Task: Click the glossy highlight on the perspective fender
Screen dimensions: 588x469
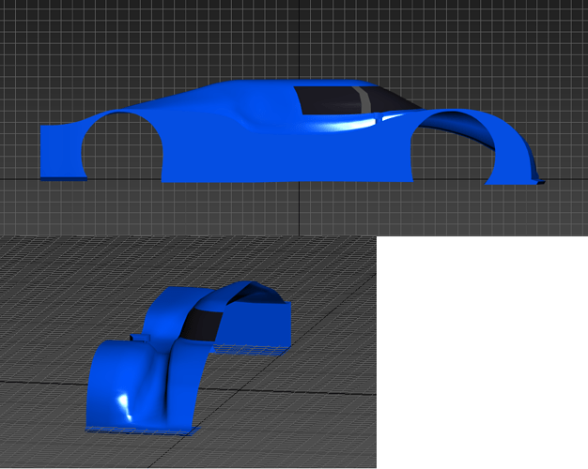Action: (122, 403)
